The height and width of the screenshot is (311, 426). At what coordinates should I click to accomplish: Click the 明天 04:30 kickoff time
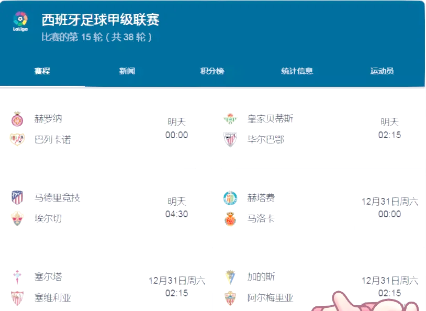click(176, 207)
